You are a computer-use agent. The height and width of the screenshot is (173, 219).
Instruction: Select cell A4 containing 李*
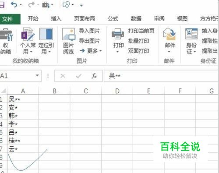click(x=23, y=124)
